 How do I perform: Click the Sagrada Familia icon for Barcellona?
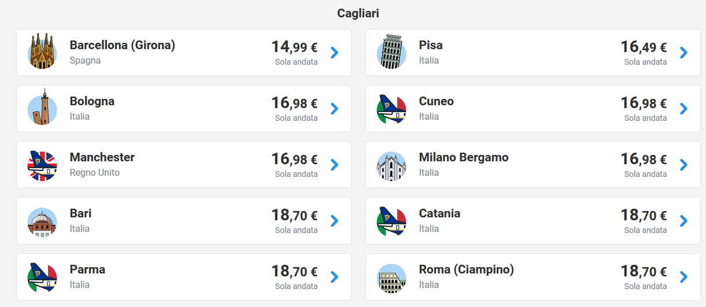42,52
